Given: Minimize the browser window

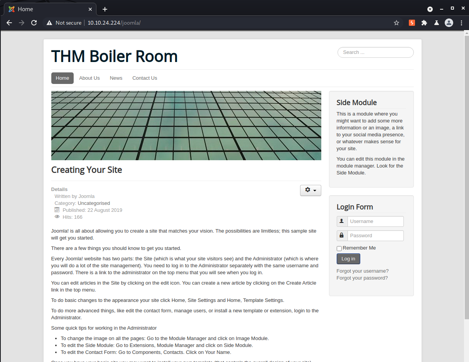Looking at the screenshot, I should [441, 8].
